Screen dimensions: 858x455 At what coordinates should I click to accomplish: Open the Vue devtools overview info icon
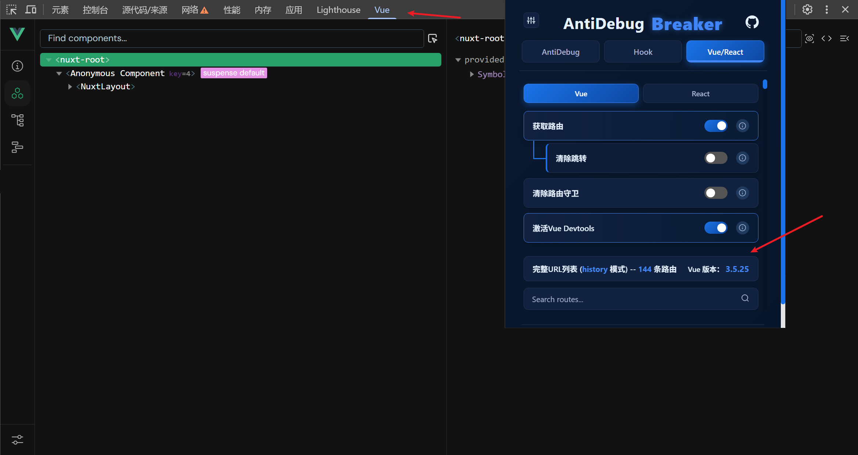point(17,66)
